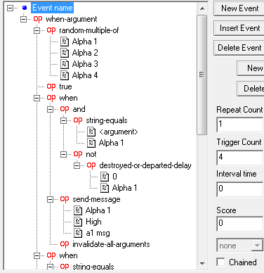
Task: Select the document icon beside Alpha 3
Action: 65,64
